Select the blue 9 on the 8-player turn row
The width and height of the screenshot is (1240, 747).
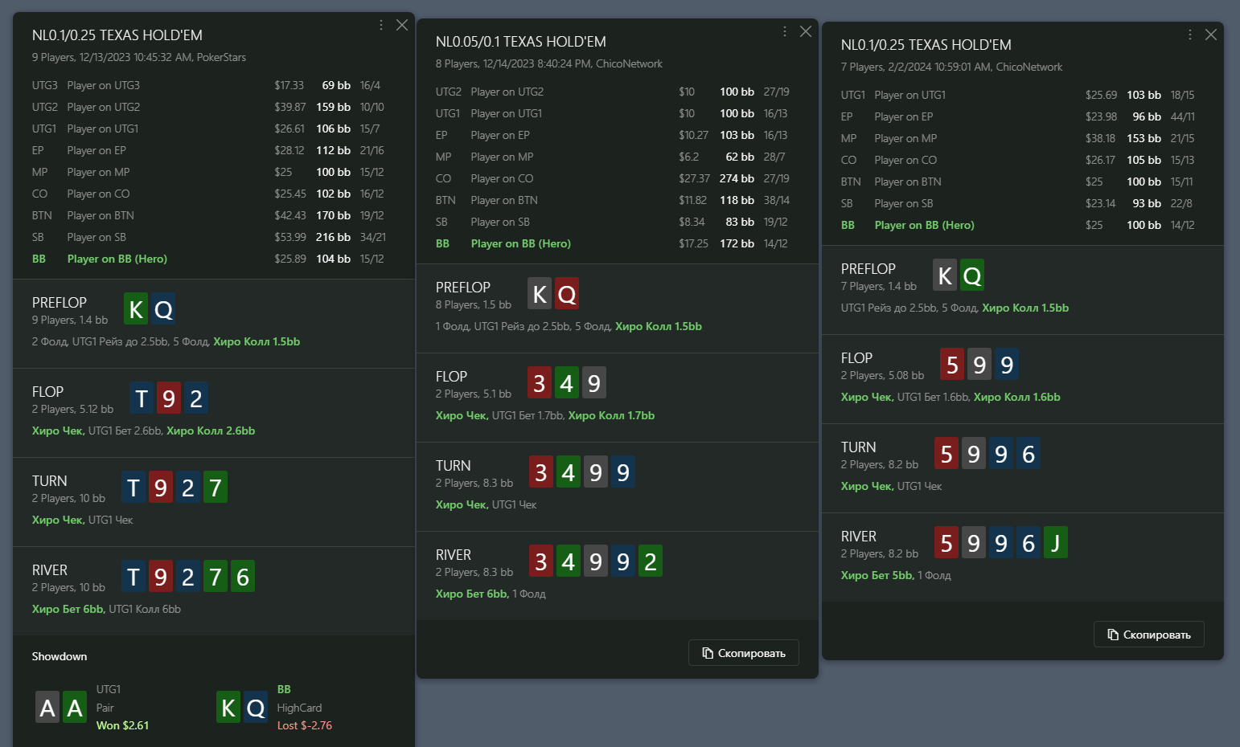point(623,472)
